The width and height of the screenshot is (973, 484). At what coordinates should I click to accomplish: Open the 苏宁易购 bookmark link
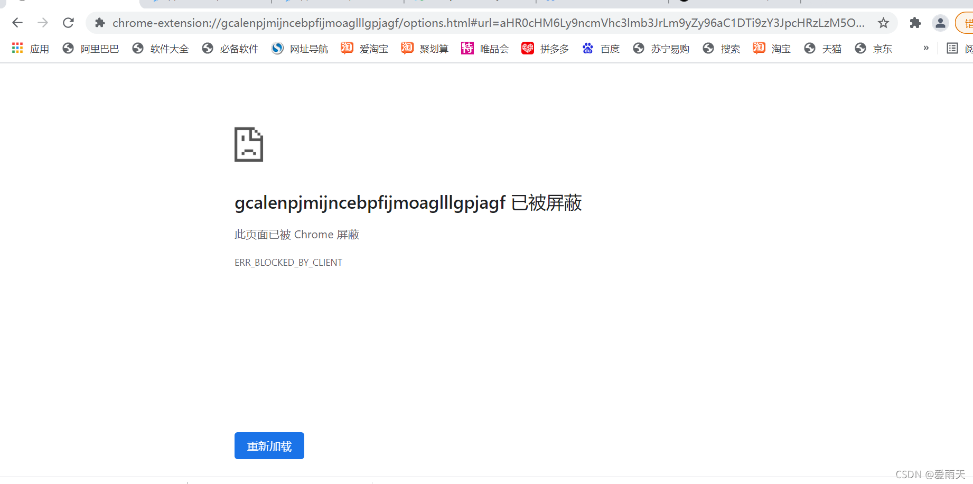click(639, 48)
